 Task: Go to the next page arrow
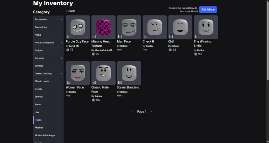(151, 111)
